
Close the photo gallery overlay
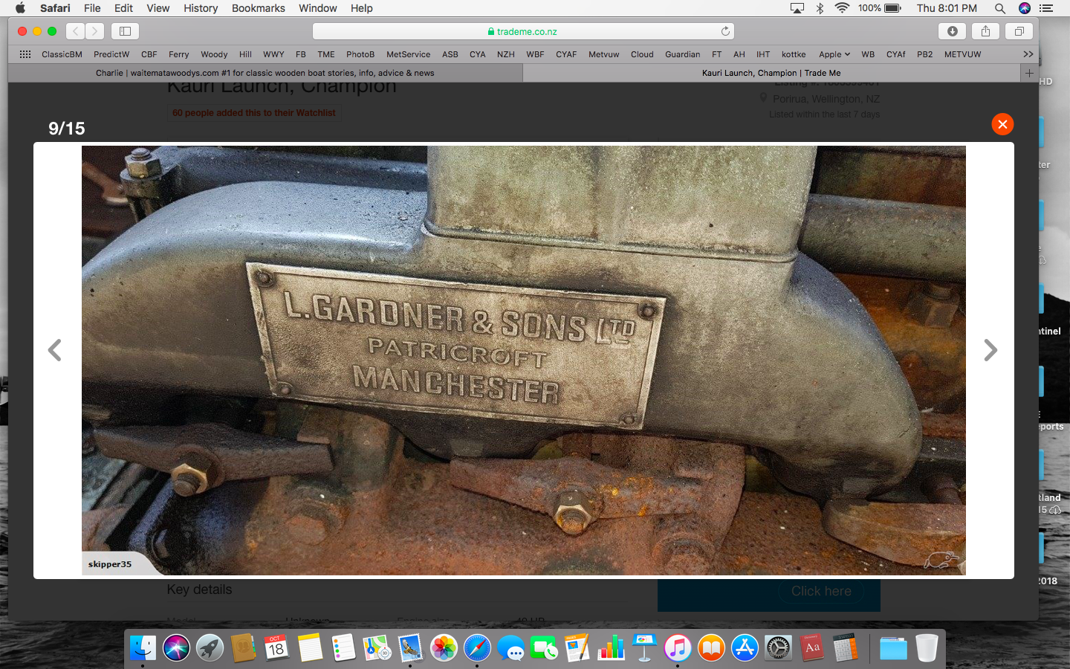click(1002, 124)
